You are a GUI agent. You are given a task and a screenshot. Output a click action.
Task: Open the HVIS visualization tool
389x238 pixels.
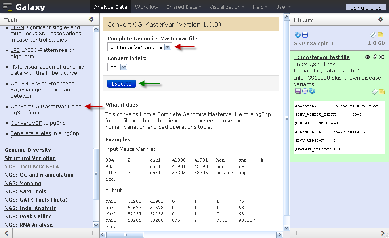point(17,67)
